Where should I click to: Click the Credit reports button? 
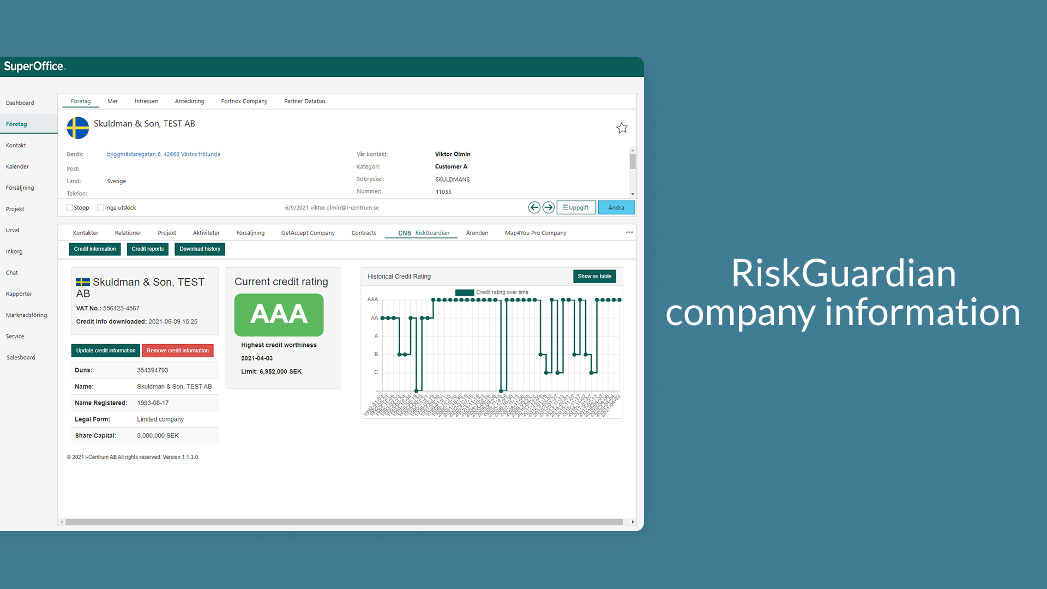[x=147, y=249]
